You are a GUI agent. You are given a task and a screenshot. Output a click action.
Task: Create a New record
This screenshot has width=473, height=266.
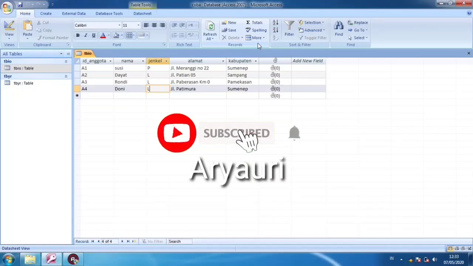[x=229, y=23]
